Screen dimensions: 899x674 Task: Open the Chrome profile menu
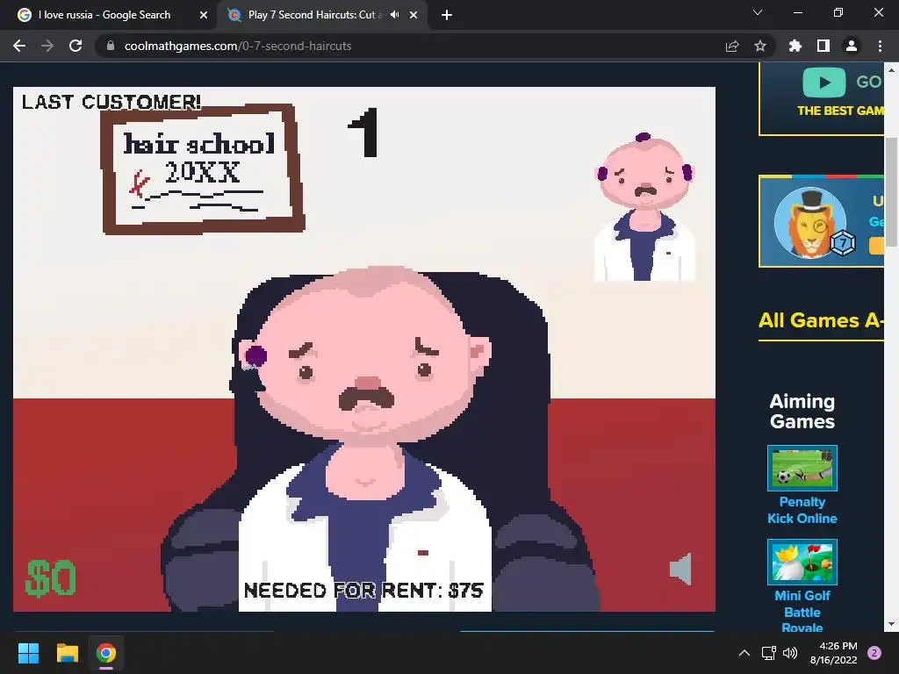pos(852,46)
